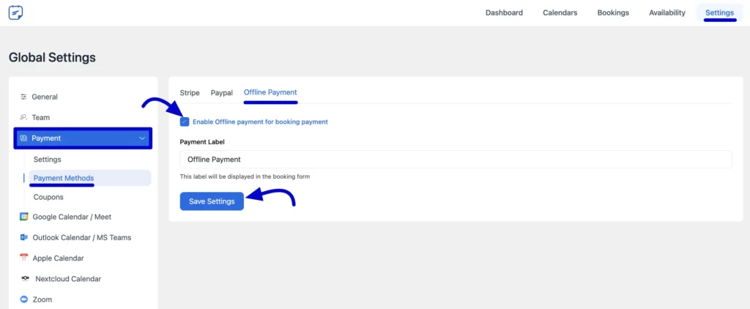Click the Payment card icon in sidebar
This screenshot has height=309, width=750.
click(x=24, y=138)
